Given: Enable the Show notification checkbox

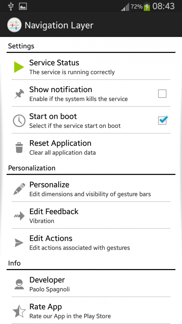Looking at the screenshot, I should tap(162, 94).
